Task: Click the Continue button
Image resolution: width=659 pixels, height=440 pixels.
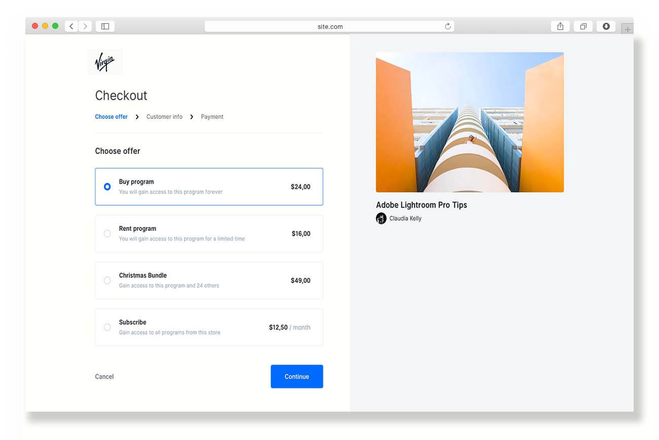Action: pos(297,376)
